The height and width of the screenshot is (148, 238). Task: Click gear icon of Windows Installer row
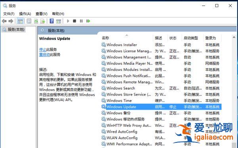tap(104, 45)
